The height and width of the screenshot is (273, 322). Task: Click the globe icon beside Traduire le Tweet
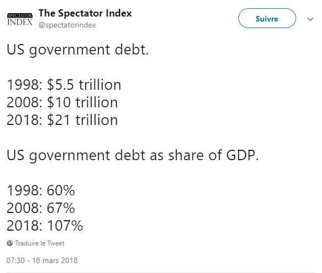[10, 243]
